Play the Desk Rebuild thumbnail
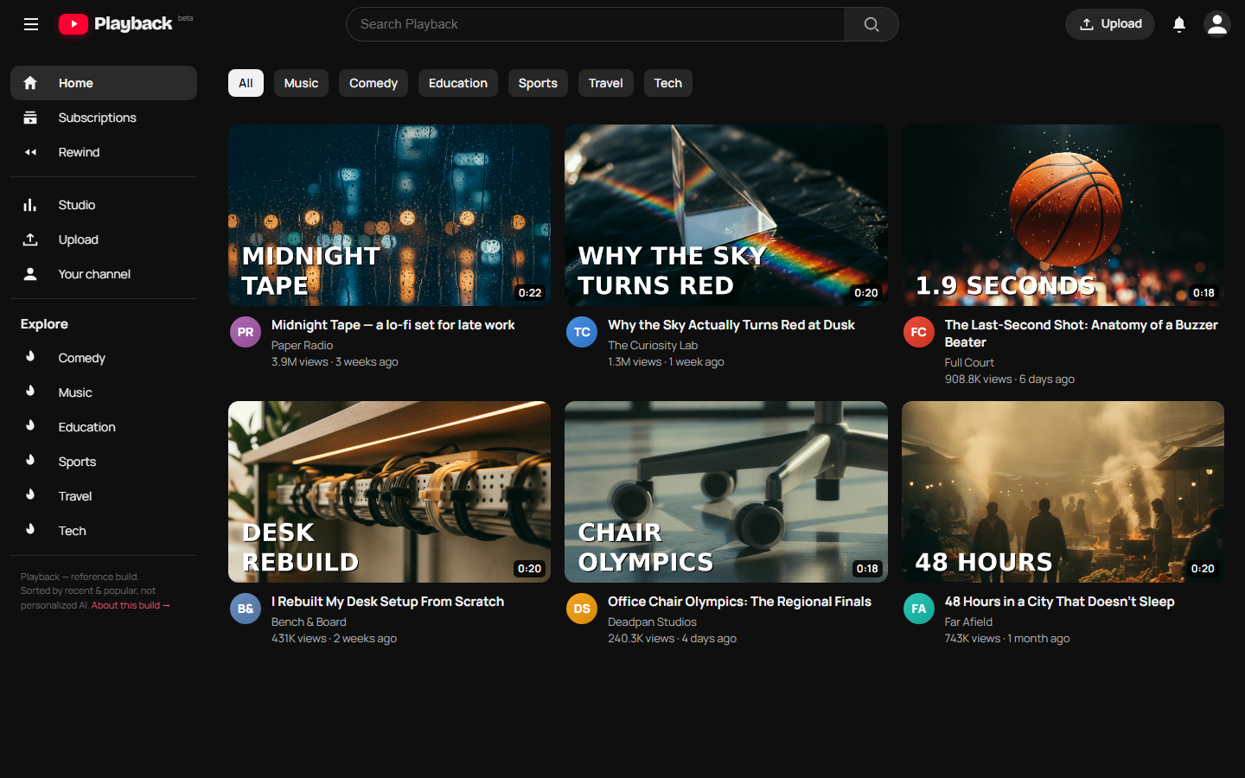The width and height of the screenshot is (1245, 778). 389,492
